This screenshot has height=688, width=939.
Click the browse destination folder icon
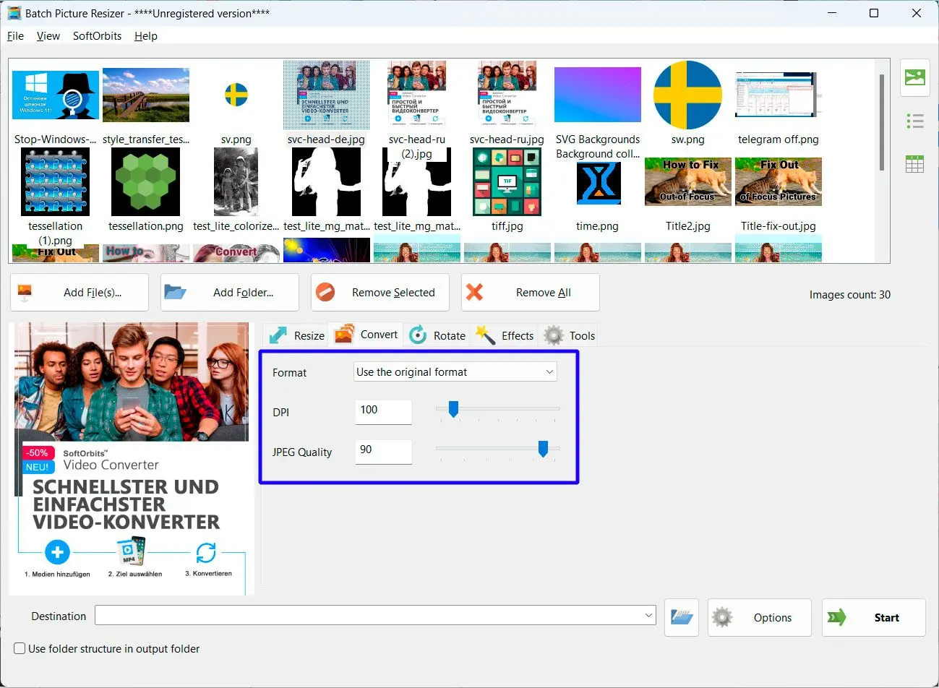(682, 617)
